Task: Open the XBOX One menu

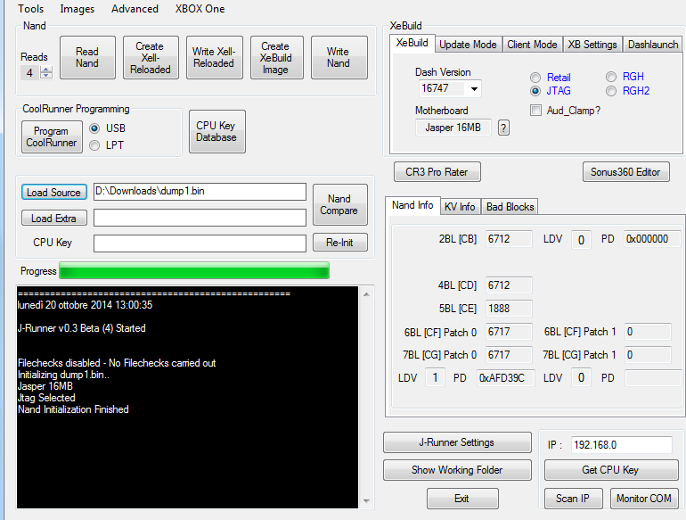Action: click(x=200, y=9)
